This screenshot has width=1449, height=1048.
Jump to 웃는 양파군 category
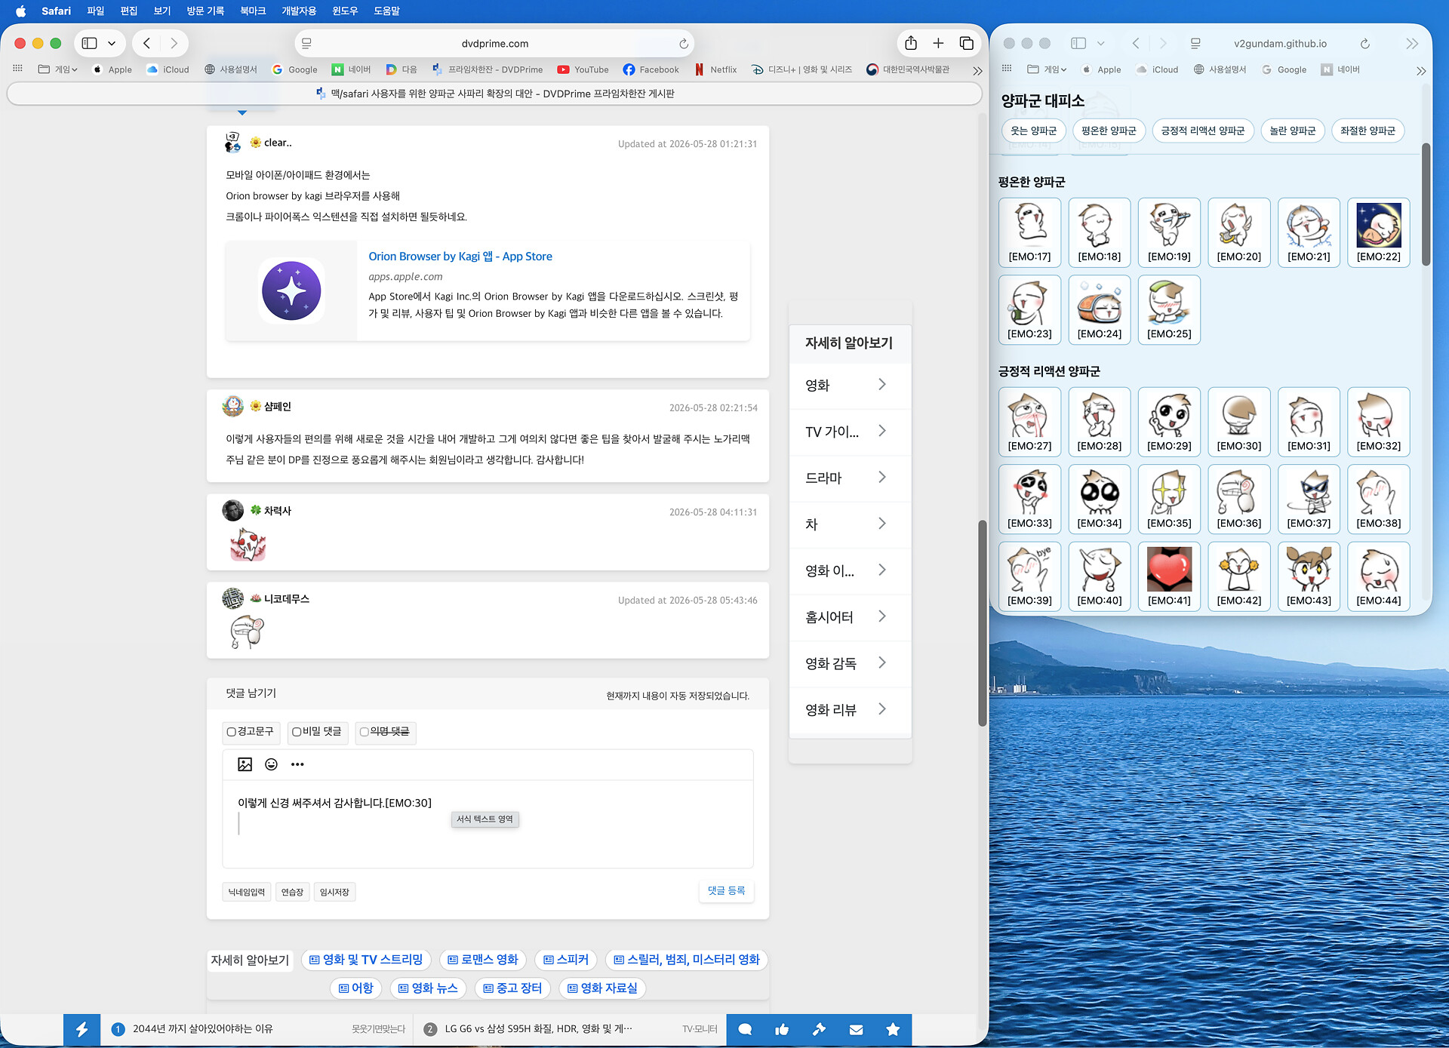coord(1033,131)
